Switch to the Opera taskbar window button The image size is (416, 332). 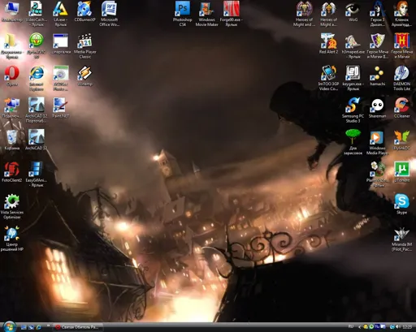[77, 327]
